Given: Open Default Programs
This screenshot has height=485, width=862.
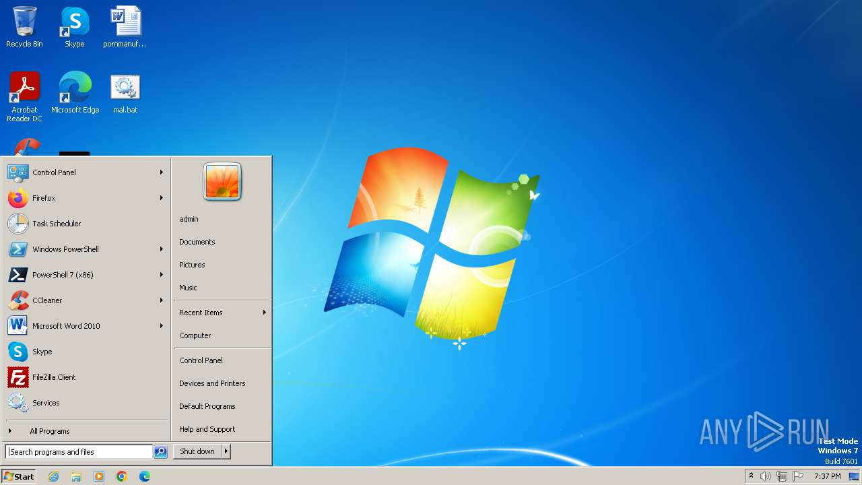Looking at the screenshot, I should point(222,406).
